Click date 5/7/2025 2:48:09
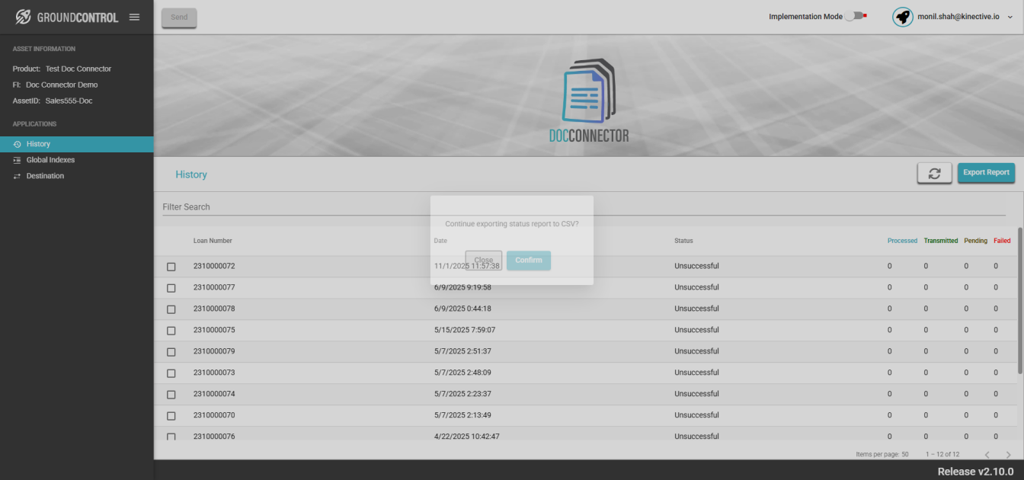The height and width of the screenshot is (480, 1024). pyautogui.click(x=462, y=373)
